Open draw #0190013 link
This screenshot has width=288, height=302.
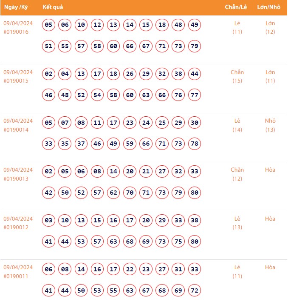(16, 178)
